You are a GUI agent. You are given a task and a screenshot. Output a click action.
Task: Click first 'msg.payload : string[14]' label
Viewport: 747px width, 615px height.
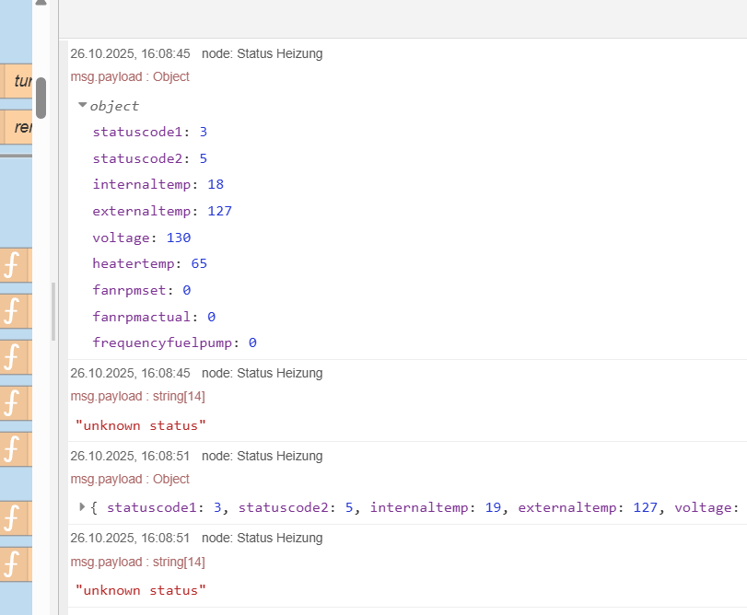(x=137, y=396)
